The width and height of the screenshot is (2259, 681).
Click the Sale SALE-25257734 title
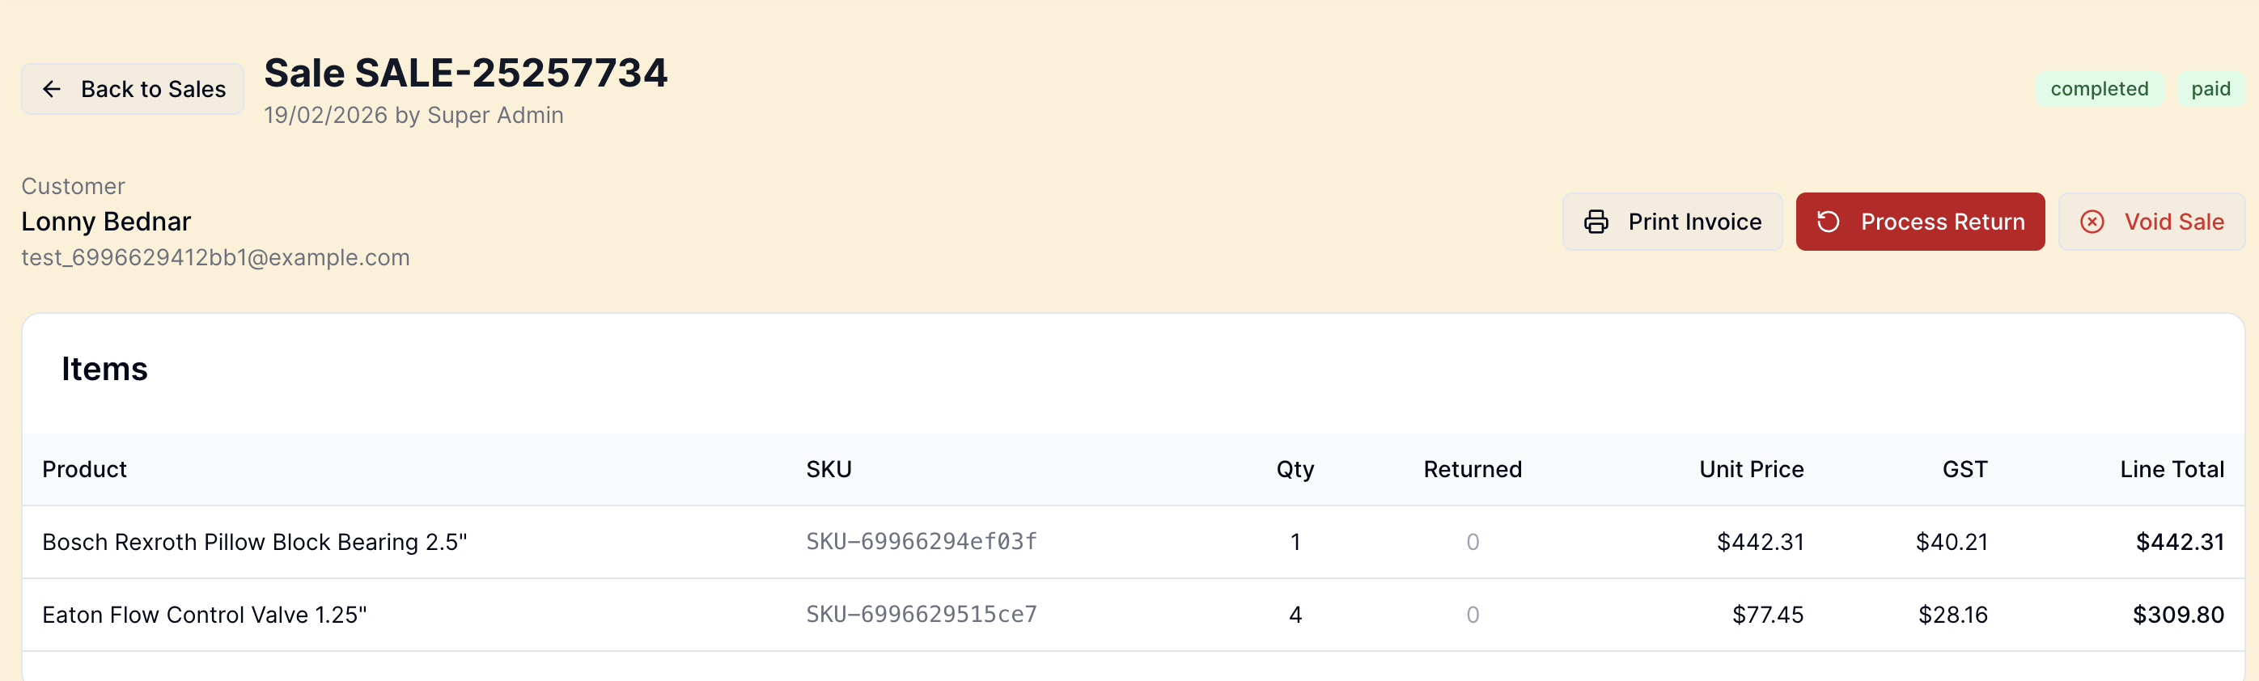point(466,73)
